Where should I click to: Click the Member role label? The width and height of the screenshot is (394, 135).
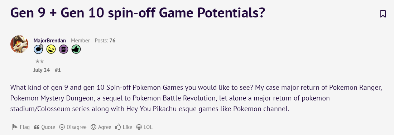80,41
